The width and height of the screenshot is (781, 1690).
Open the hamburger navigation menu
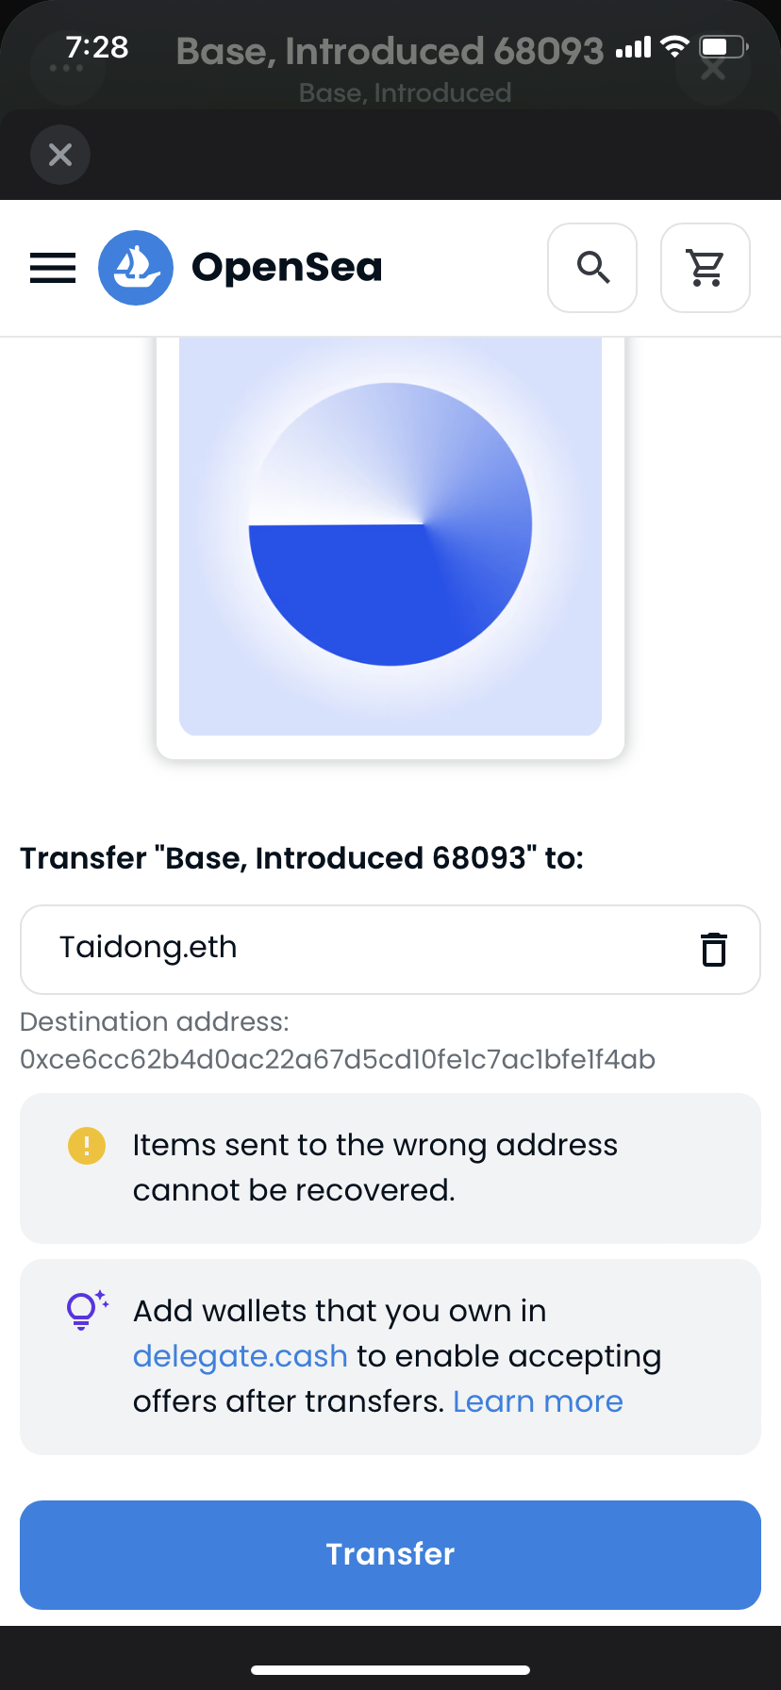[53, 268]
